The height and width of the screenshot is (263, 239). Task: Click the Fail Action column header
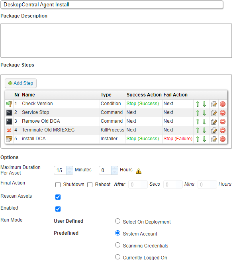pos(175,95)
